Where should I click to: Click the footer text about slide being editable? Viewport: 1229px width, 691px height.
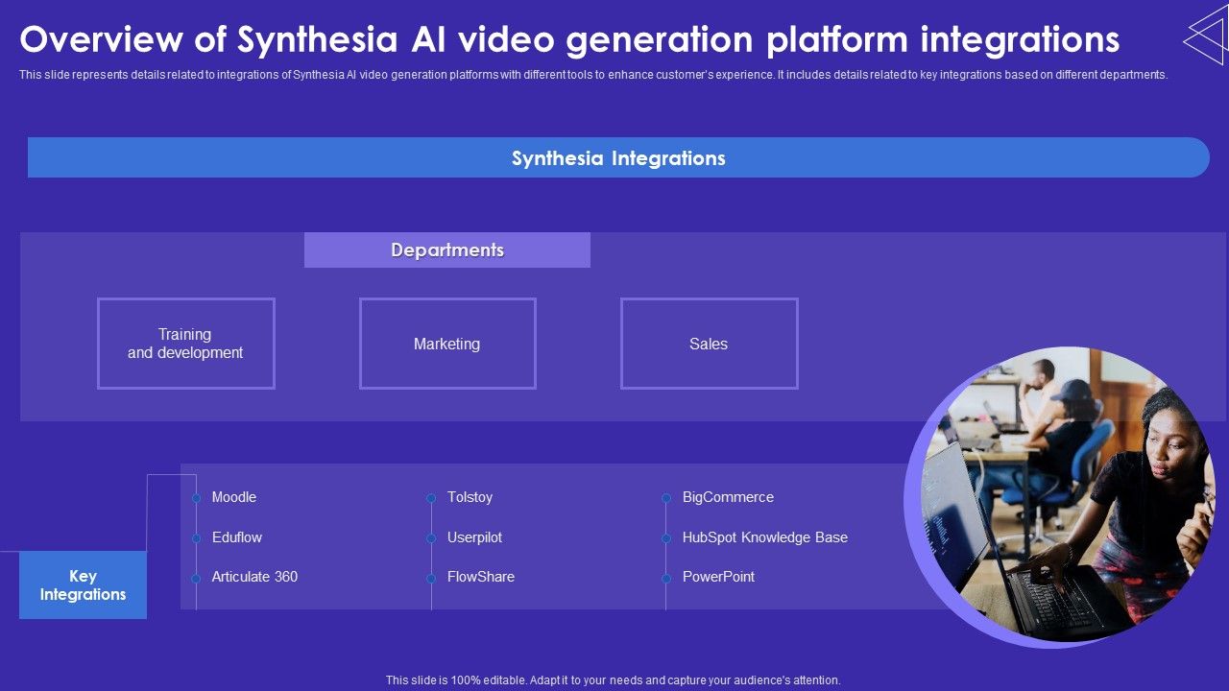(x=614, y=679)
